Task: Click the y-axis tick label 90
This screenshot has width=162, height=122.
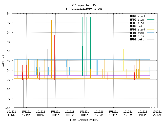Action: click(8, 13)
